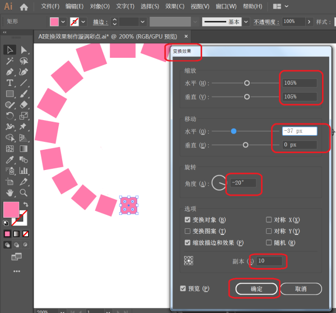336x313 pixels.
Task: Click horizontal move 水平 (O) slider handle
Action: [x=234, y=131]
